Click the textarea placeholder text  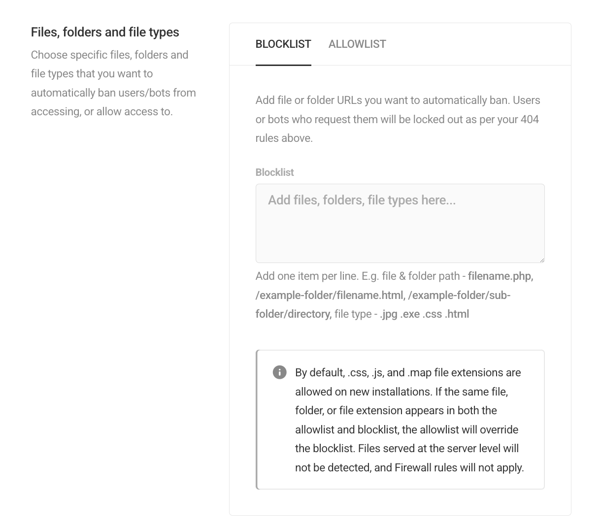click(x=361, y=200)
